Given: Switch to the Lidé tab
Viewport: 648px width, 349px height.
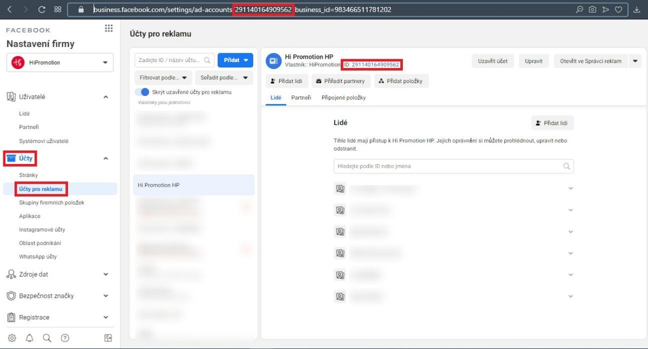Looking at the screenshot, I should pyautogui.click(x=275, y=98).
